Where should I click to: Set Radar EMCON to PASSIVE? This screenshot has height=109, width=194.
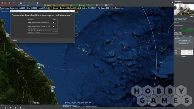point(190,51)
